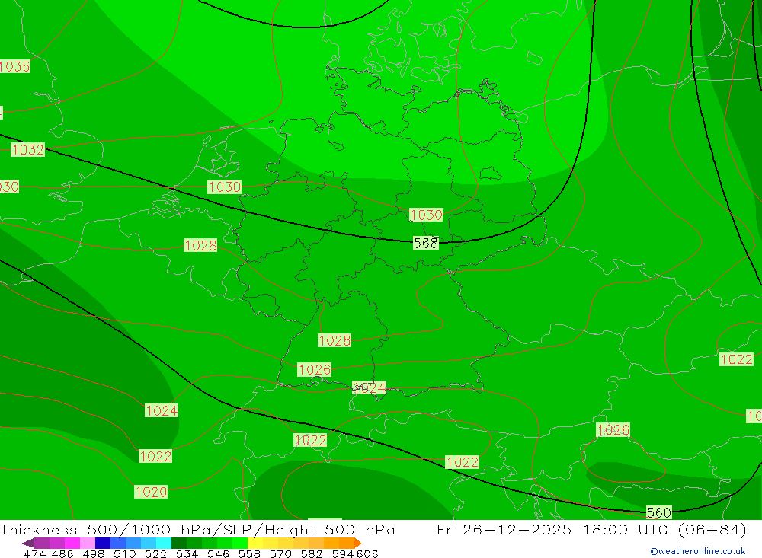
Task: Click the 1020 isobar label
Action: [151, 492]
